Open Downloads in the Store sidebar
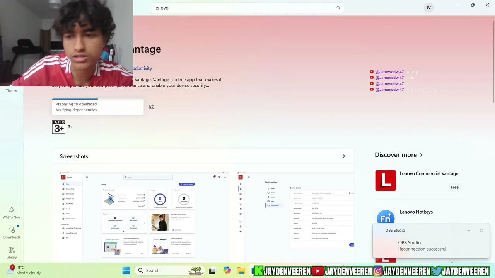 (12, 233)
